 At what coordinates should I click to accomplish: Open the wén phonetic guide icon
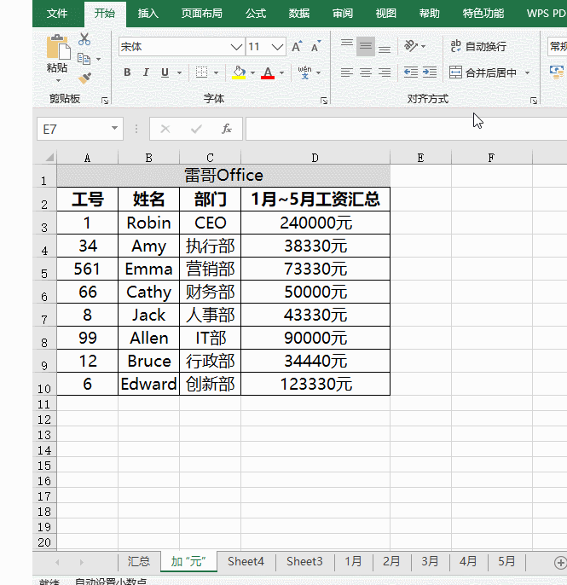click(x=304, y=72)
